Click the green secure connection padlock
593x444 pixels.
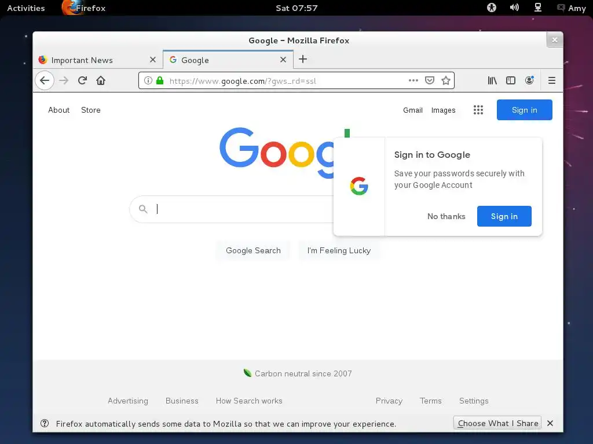[160, 80]
